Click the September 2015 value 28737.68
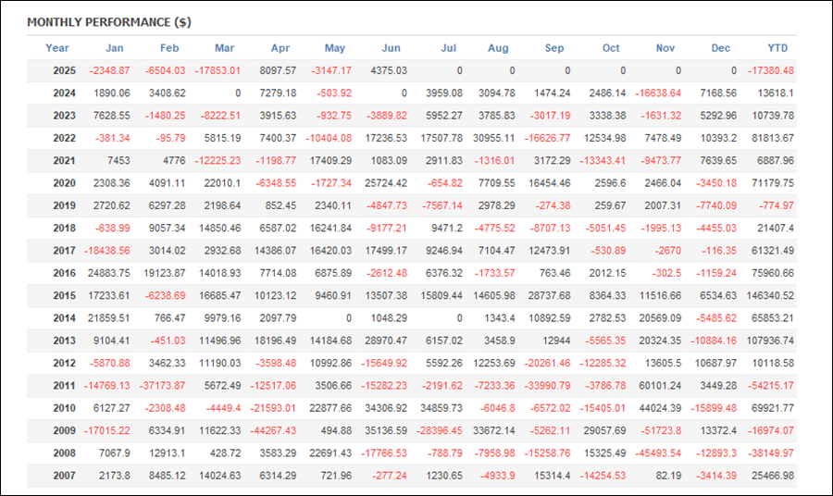 click(x=549, y=296)
